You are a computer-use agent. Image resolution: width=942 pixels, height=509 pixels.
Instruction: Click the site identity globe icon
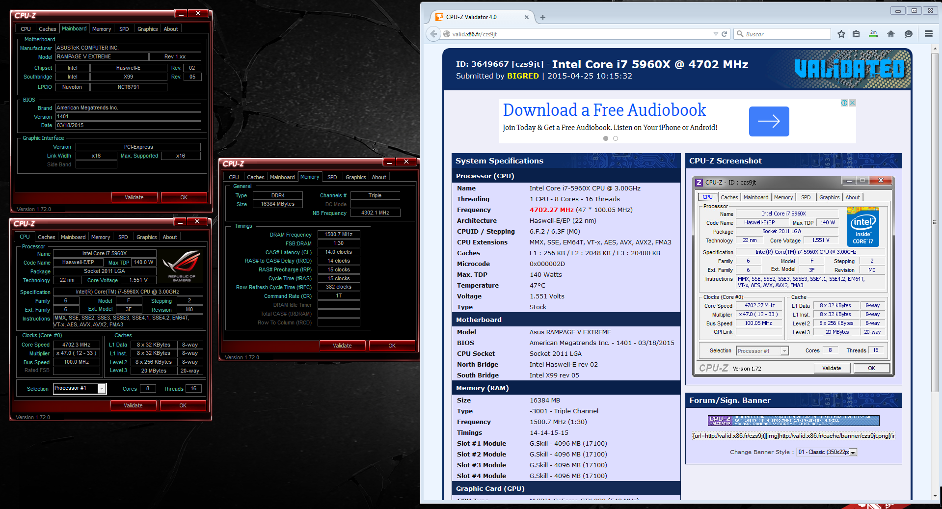(x=447, y=34)
